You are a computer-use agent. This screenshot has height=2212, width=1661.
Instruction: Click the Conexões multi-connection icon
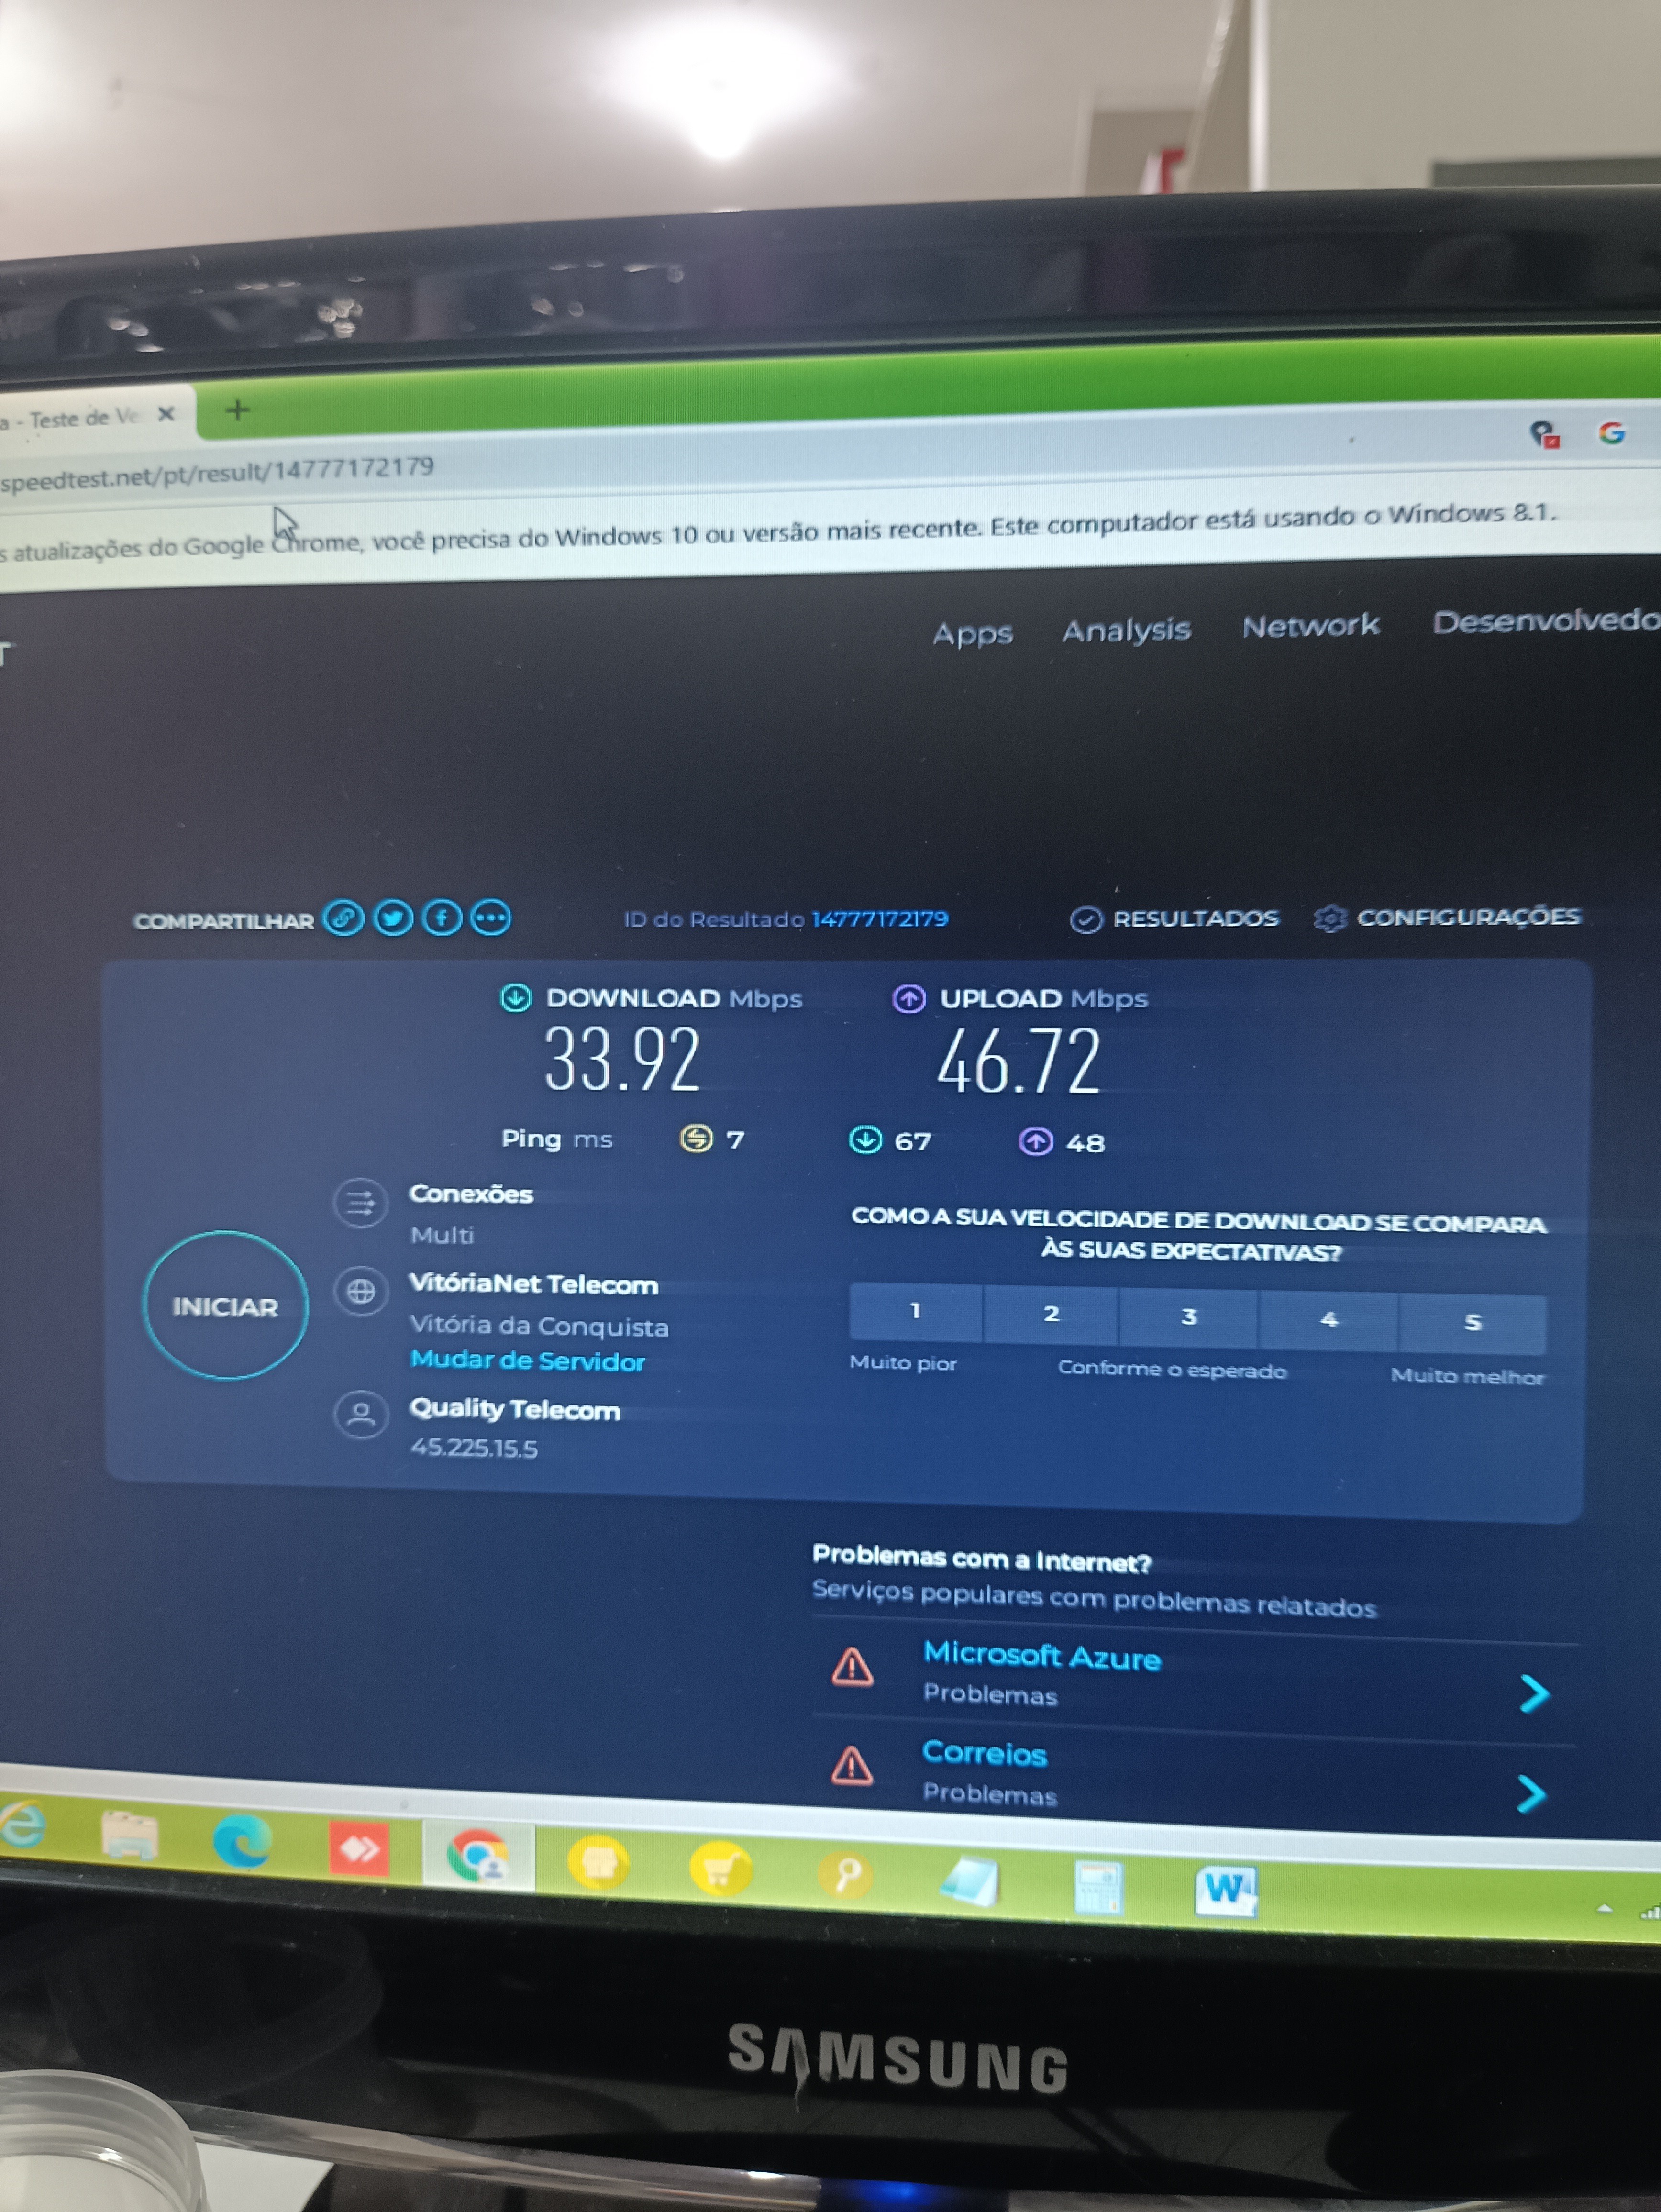point(361,1202)
